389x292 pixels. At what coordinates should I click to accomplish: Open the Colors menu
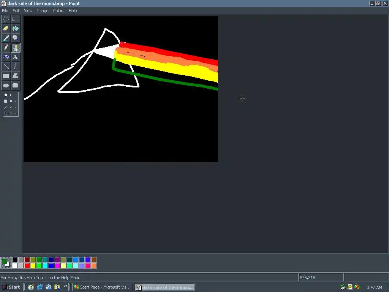[x=59, y=11]
